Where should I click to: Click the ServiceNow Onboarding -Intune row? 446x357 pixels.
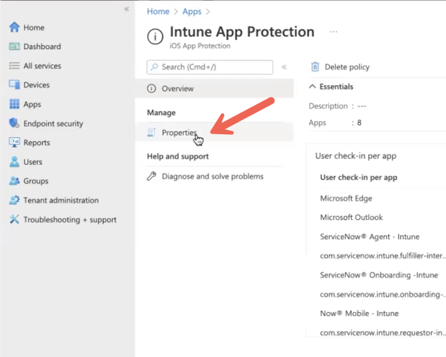379,275
